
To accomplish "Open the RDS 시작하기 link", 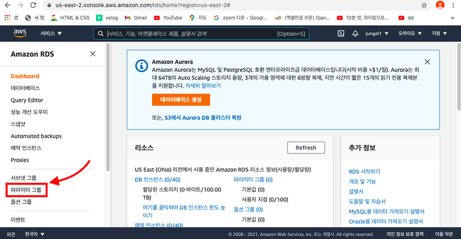I will point(364,171).
